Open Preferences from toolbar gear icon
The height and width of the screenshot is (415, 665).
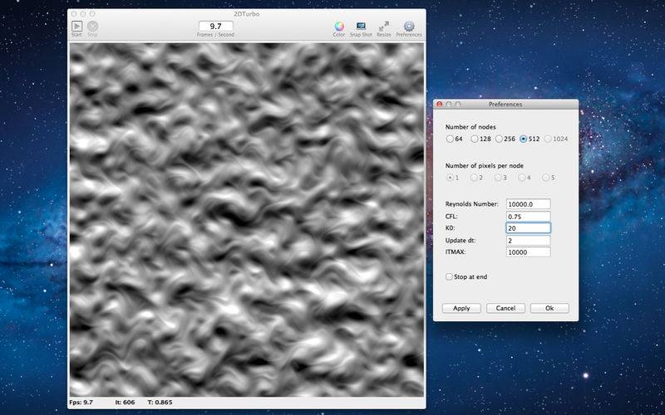coord(409,27)
